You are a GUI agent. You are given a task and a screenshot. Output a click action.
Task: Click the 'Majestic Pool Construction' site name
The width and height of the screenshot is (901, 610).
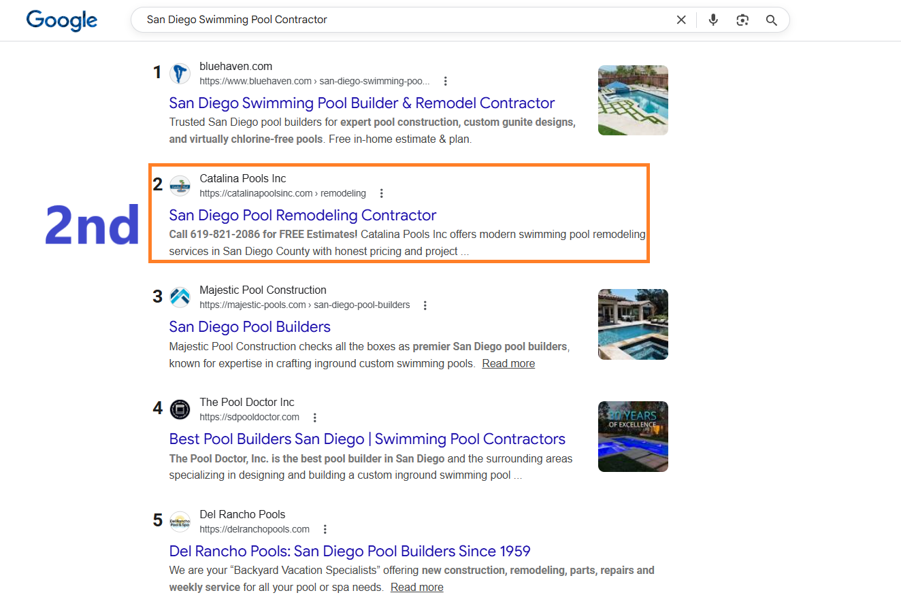coord(263,290)
